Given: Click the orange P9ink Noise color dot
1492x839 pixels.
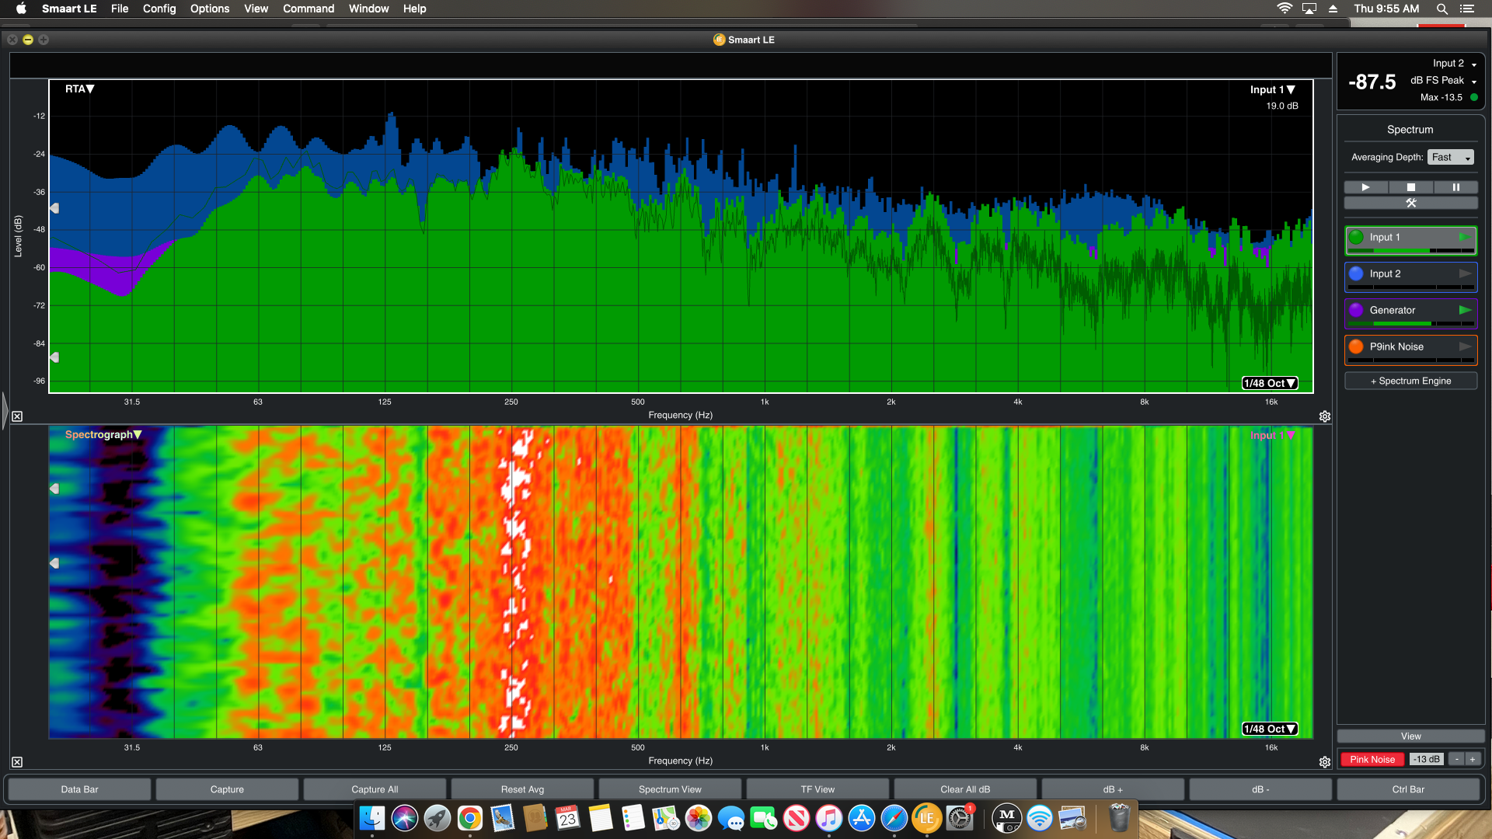Looking at the screenshot, I should click(1356, 346).
